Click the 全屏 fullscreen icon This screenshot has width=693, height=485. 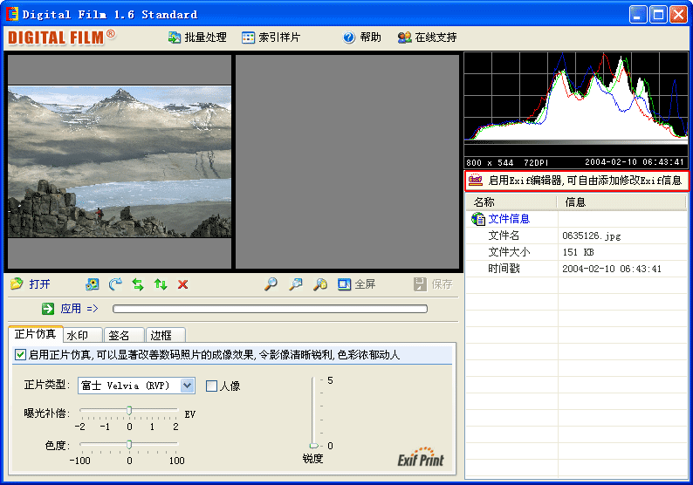[344, 284]
